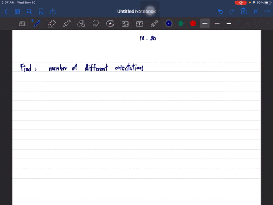Viewport: 273px width, 205px height.
Task: Select the Text box tool
Action: 140,24
